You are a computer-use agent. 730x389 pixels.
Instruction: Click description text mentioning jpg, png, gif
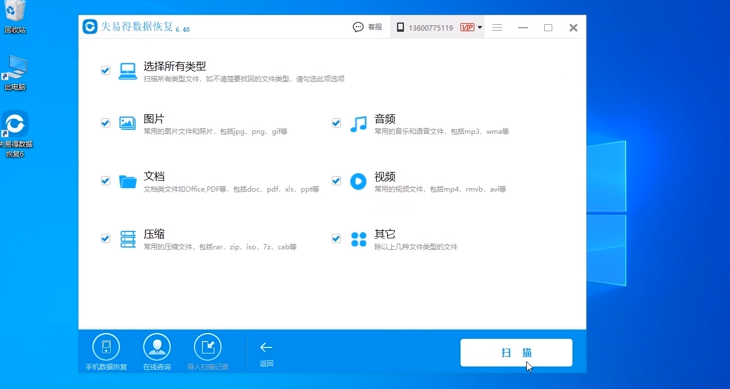tap(216, 132)
